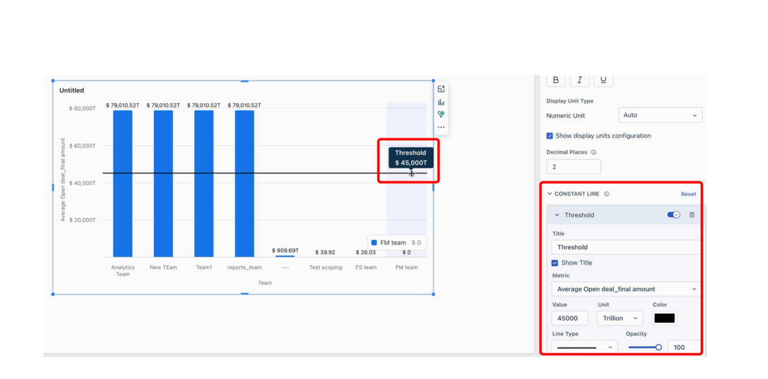Change the Unit Trillion dropdown
This screenshot has height=379, width=768.
tap(620, 318)
